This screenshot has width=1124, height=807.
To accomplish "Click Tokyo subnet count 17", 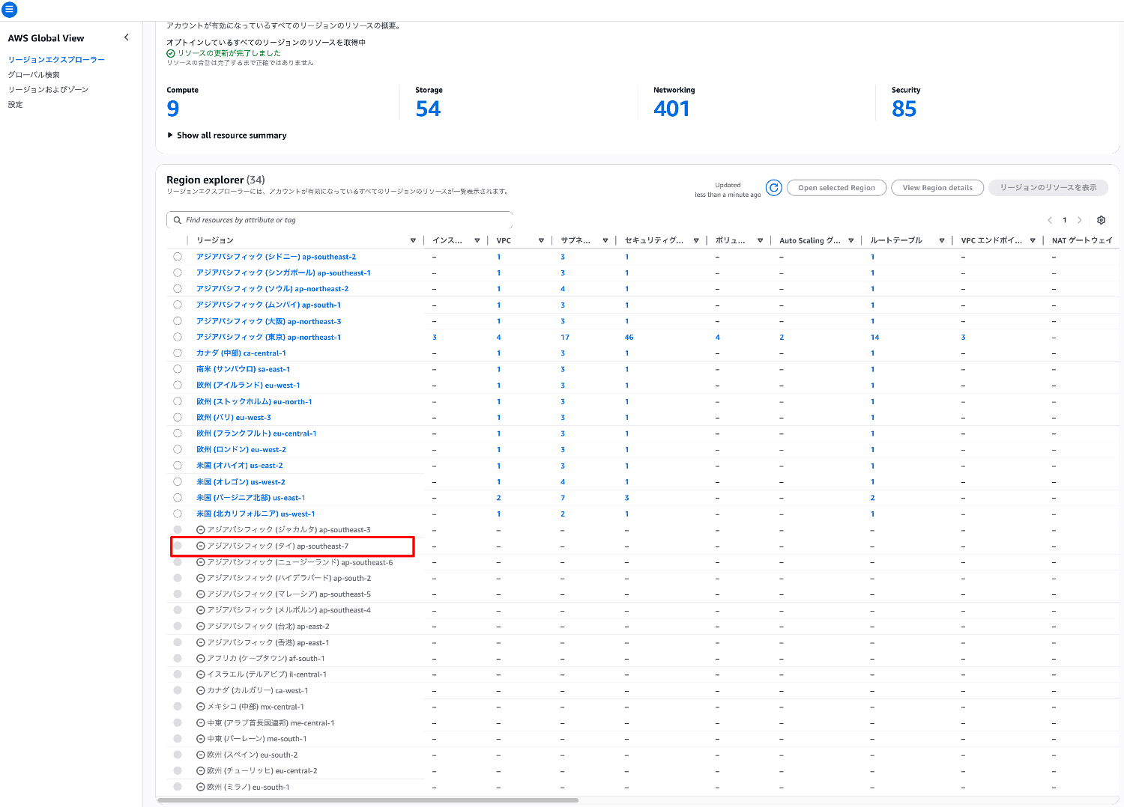I will 565,338.
